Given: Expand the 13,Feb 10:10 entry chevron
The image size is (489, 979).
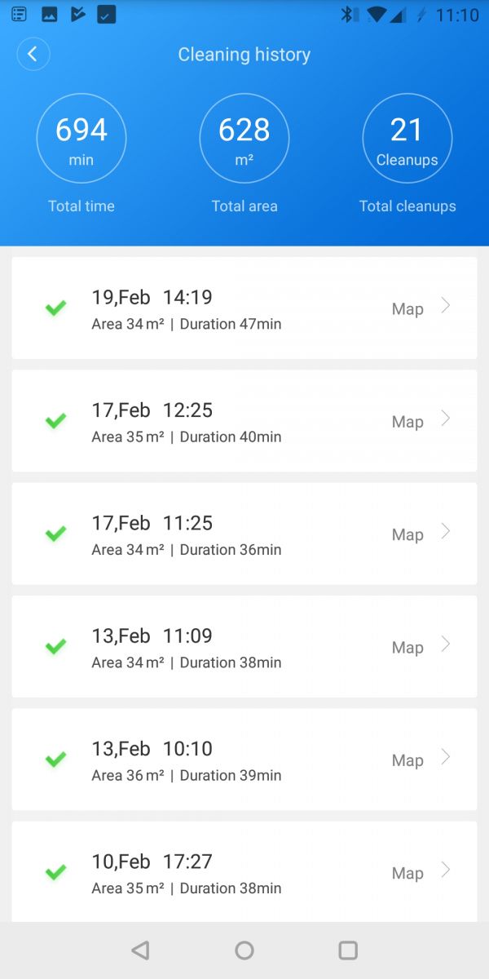Looking at the screenshot, I should (446, 758).
